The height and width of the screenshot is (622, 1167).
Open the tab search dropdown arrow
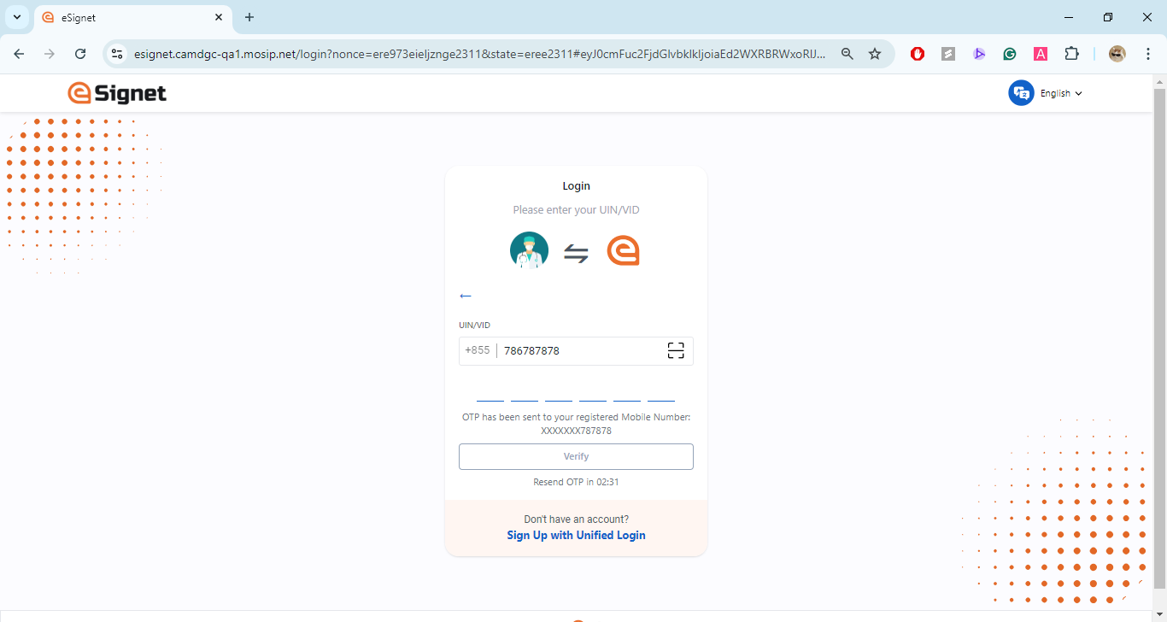click(17, 17)
